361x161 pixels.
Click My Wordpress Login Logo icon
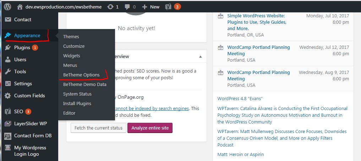coord(8,148)
